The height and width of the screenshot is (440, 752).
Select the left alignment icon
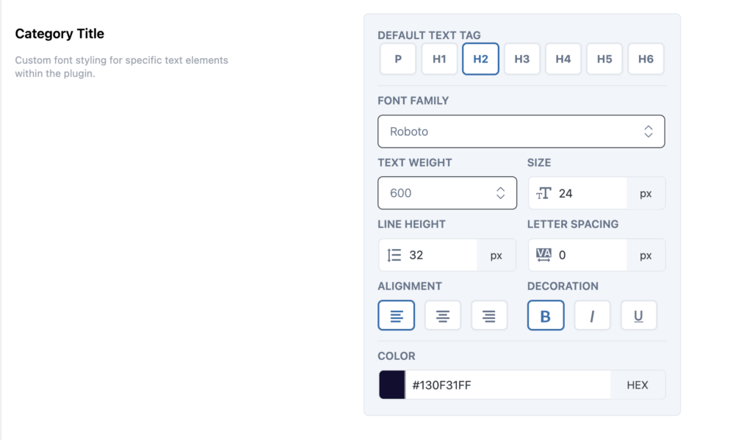click(x=396, y=315)
